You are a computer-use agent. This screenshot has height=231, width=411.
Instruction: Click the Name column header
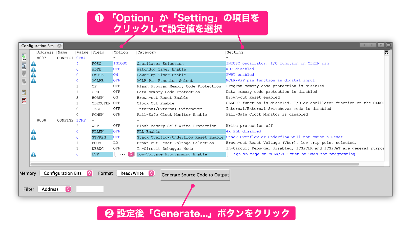(63, 52)
